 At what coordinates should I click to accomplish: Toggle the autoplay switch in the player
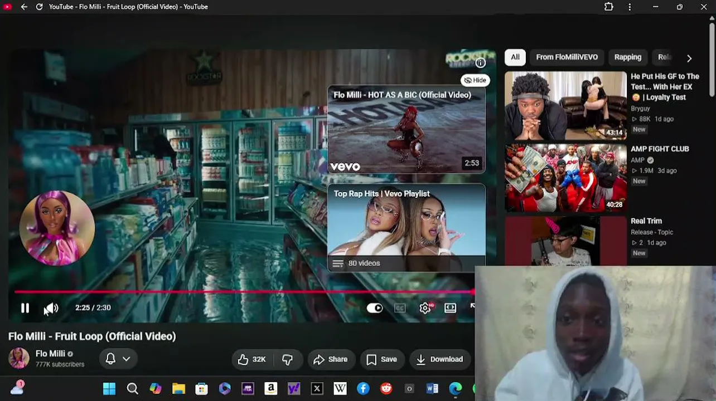coord(375,308)
